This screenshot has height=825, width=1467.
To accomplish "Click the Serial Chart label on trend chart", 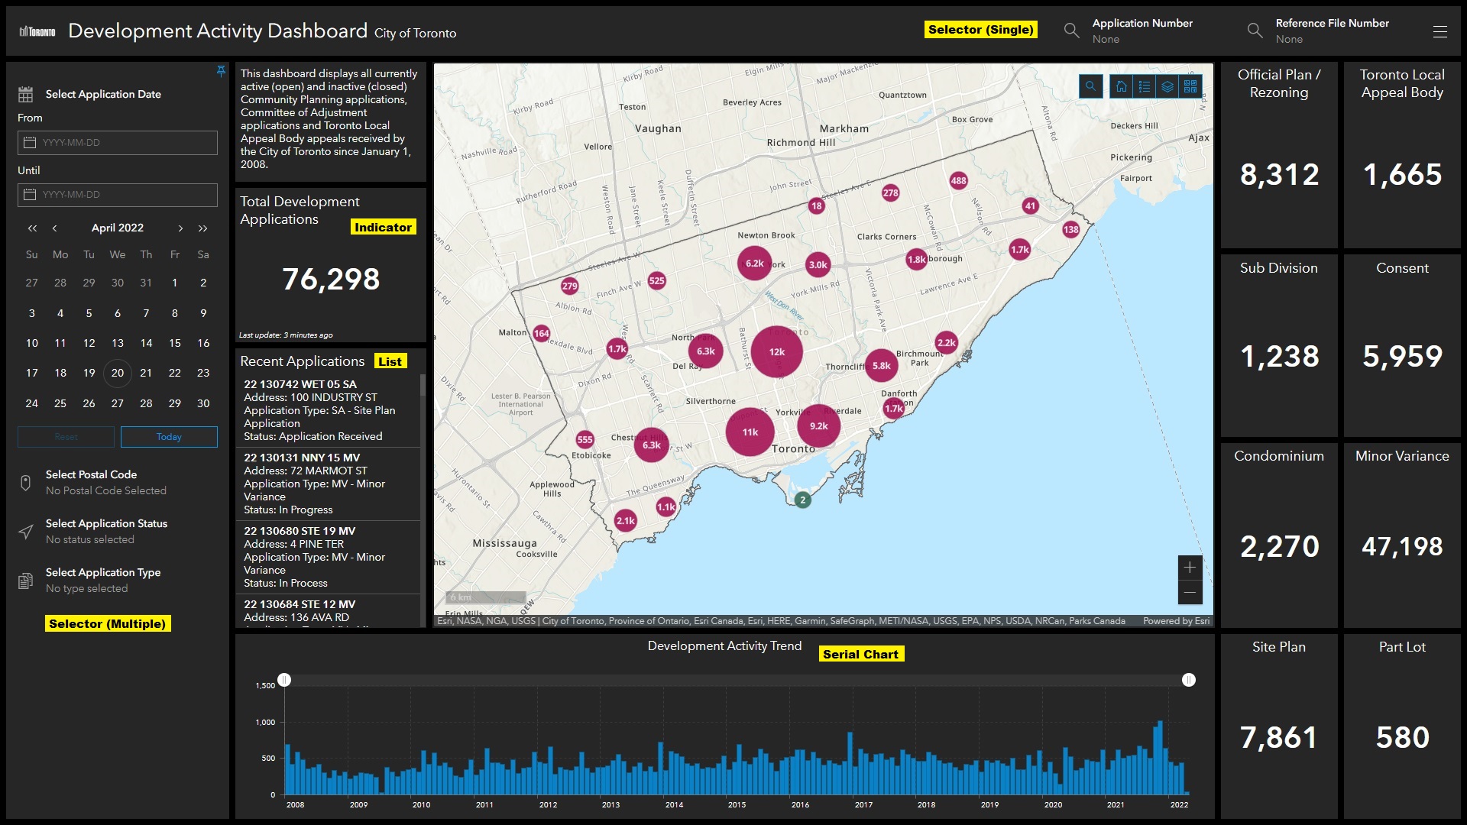I will point(863,654).
